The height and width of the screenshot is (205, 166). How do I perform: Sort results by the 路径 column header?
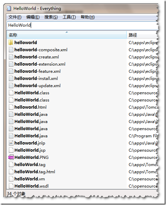point(142,35)
